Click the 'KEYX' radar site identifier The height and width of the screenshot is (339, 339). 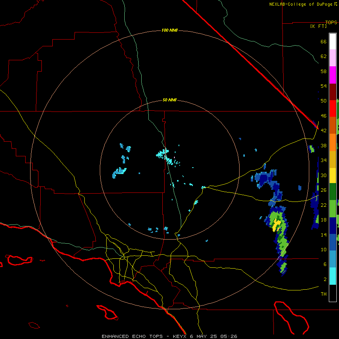179,336
